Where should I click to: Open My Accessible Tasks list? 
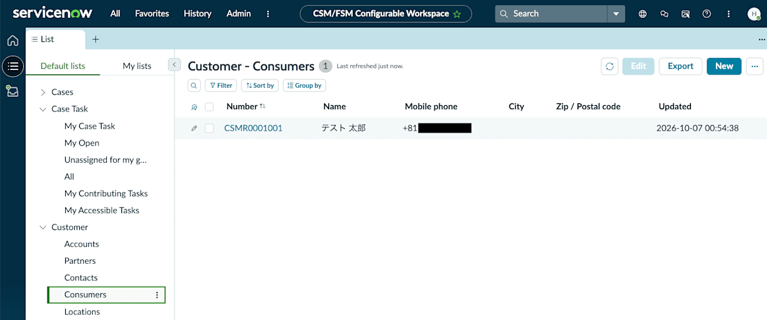pos(102,210)
